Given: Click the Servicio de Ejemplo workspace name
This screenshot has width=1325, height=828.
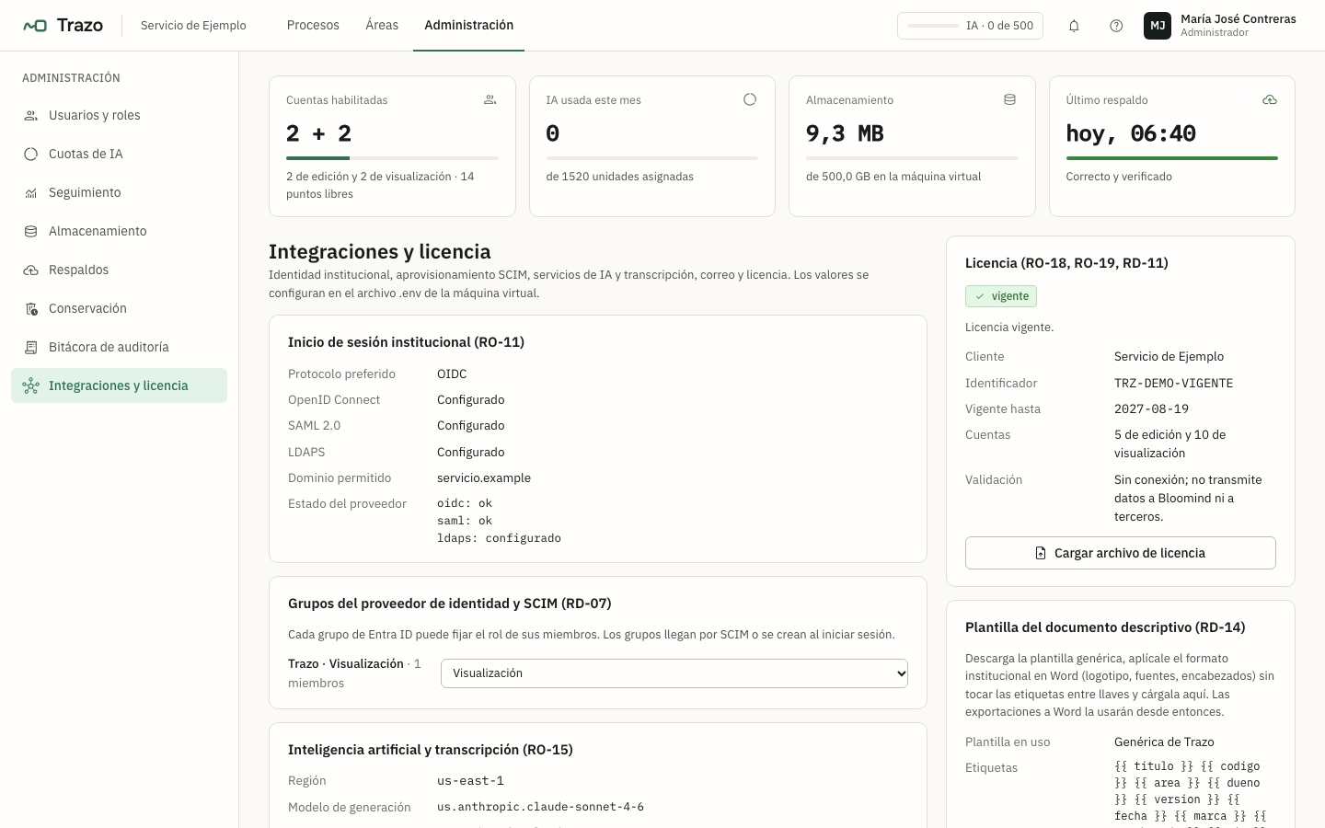Looking at the screenshot, I should click(x=193, y=26).
